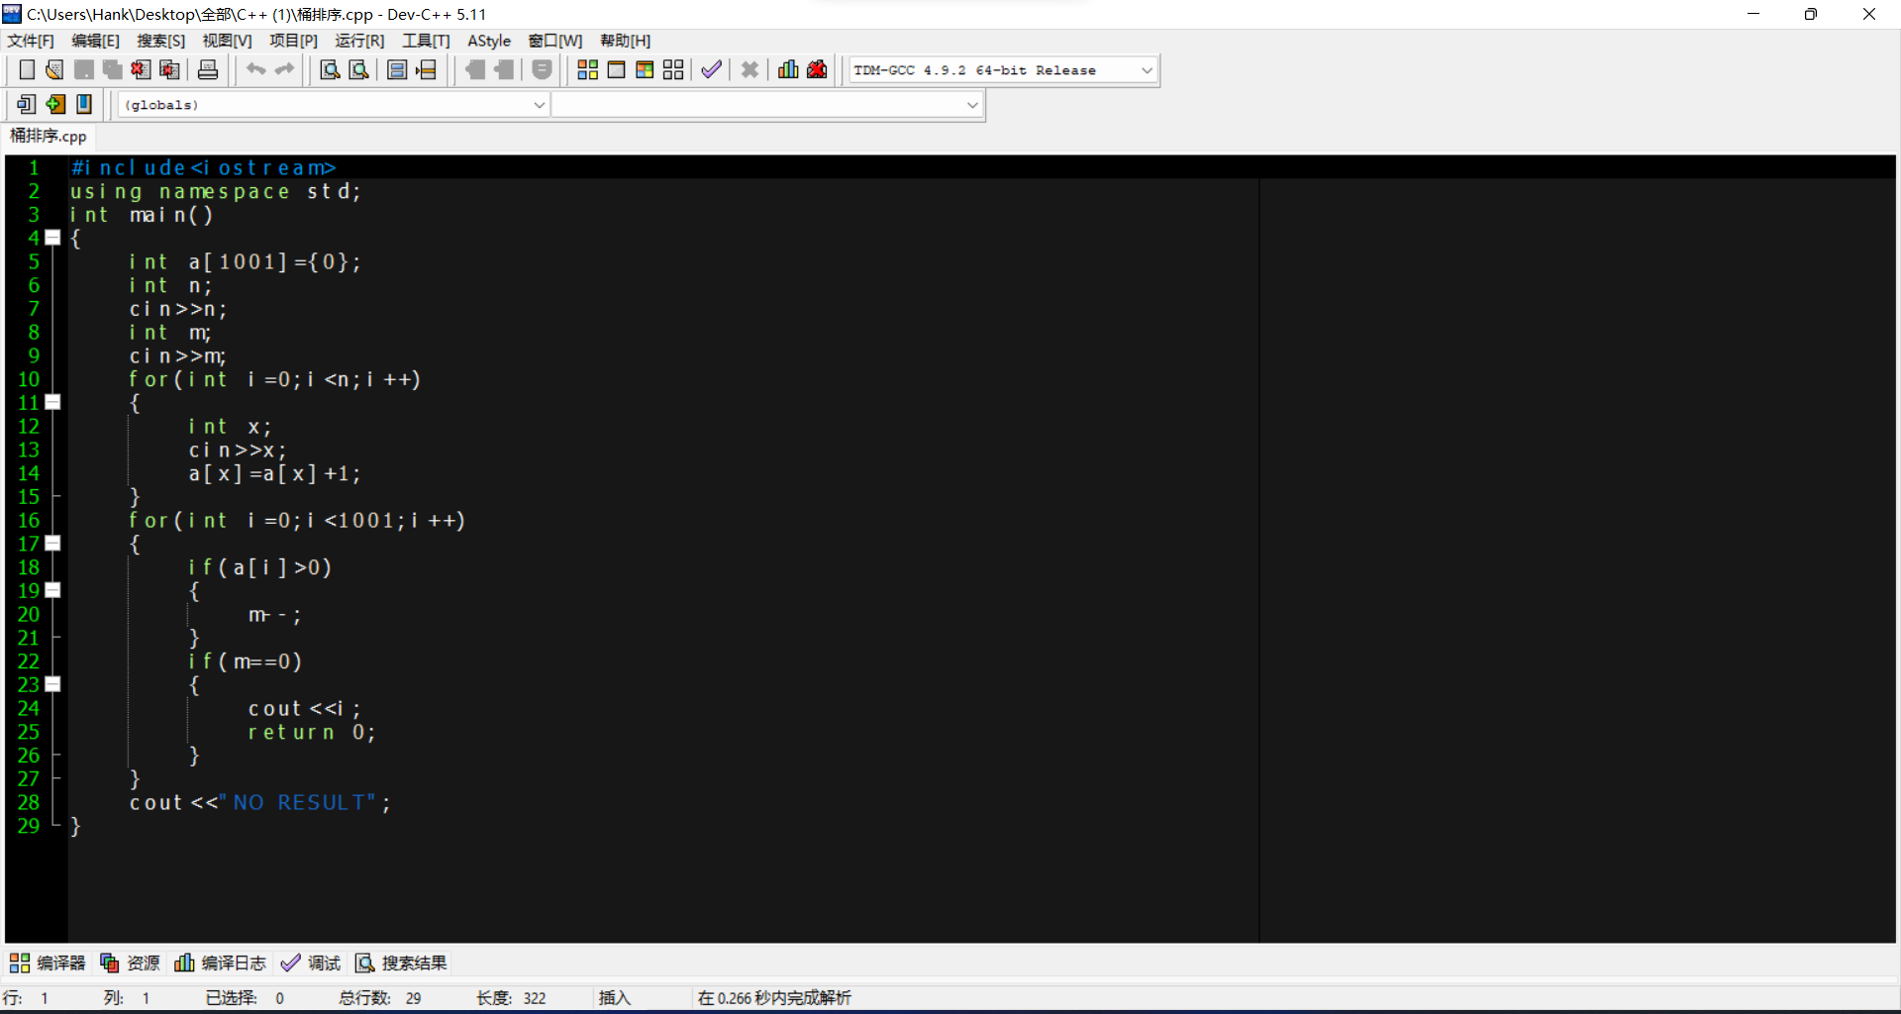Click the Print toolbar icon
Image resolution: width=1901 pixels, height=1014 pixels.
pos(208,69)
